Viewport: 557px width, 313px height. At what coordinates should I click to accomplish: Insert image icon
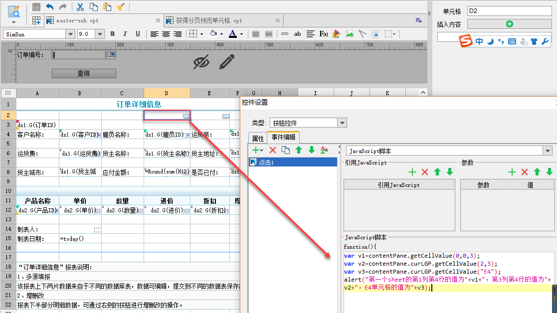[x=350, y=34]
